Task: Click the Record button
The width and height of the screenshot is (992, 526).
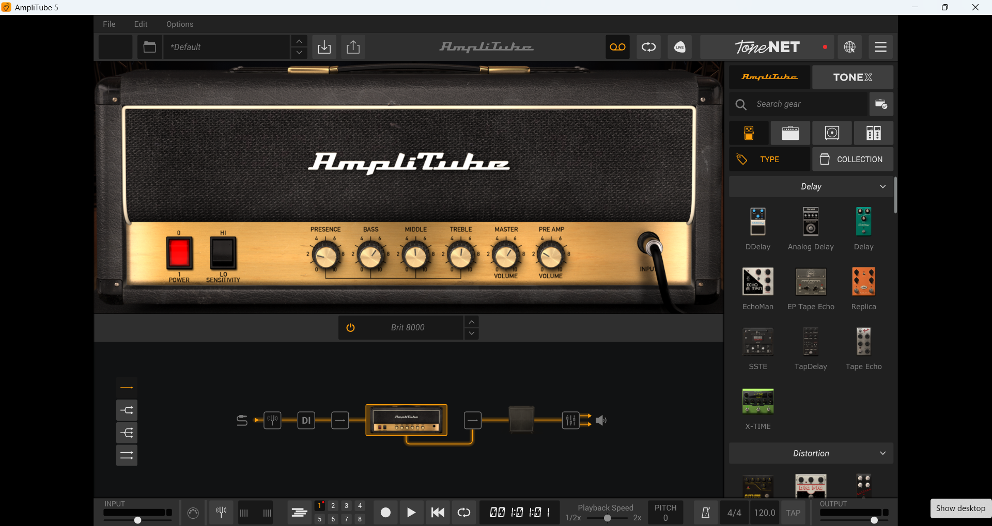Action: point(385,513)
